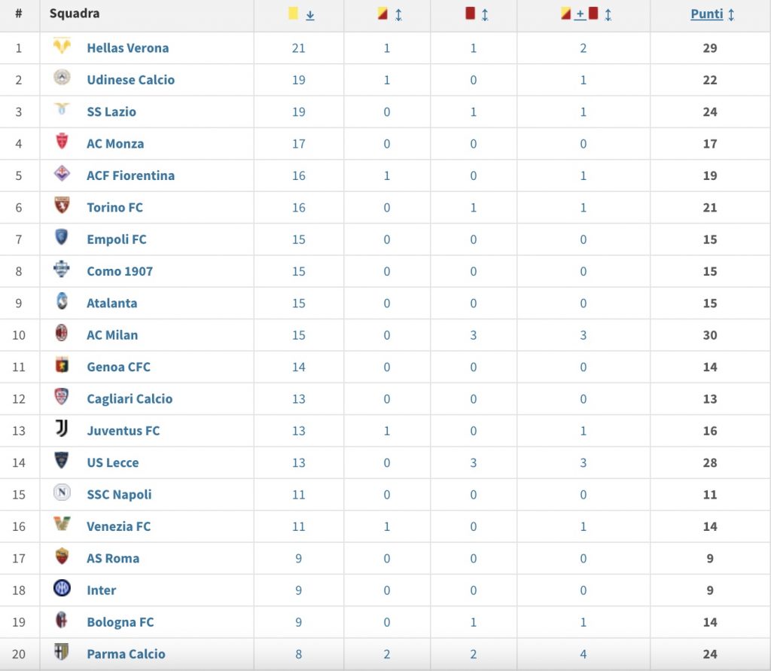771x671 pixels.
Task: Click the Parma Calcio shield icon
Action: pos(62,653)
